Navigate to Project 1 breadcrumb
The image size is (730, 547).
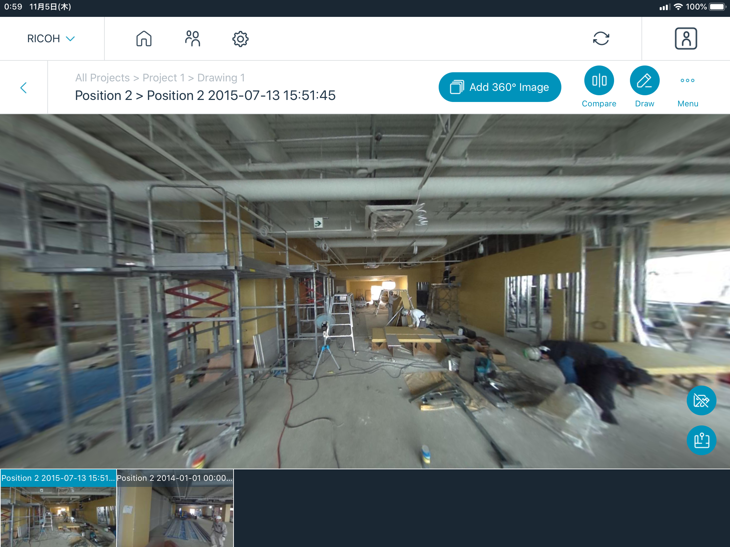tap(164, 78)
